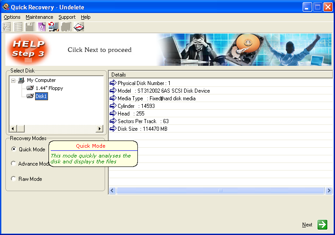Click the arrow icon beside Head row
Viewport: 335px width, 235px height.
click(x=113, y=113)
